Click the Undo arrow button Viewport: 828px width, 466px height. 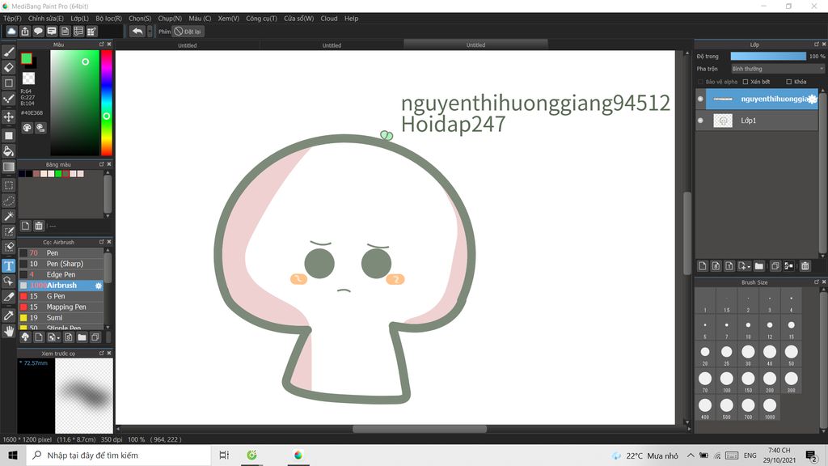(137, 32)
